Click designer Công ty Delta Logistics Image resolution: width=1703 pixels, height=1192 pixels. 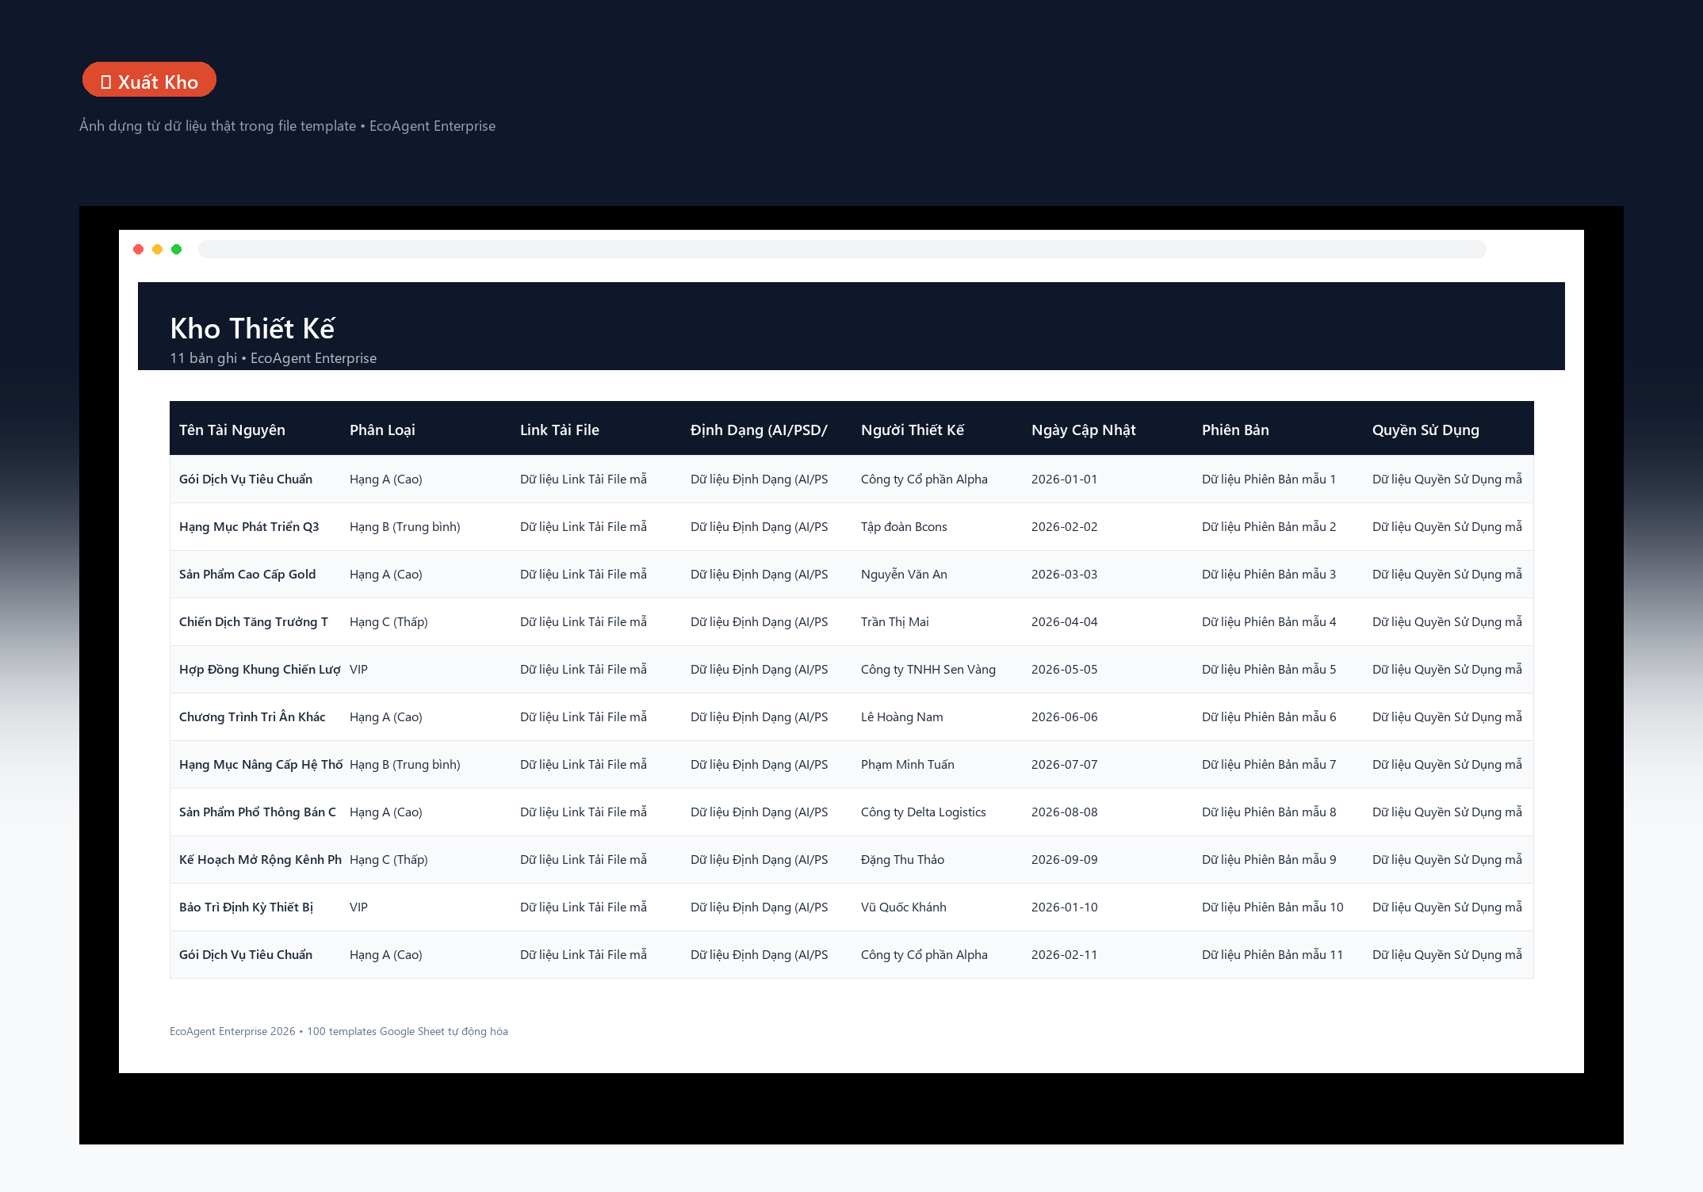[x=924, y=812]
